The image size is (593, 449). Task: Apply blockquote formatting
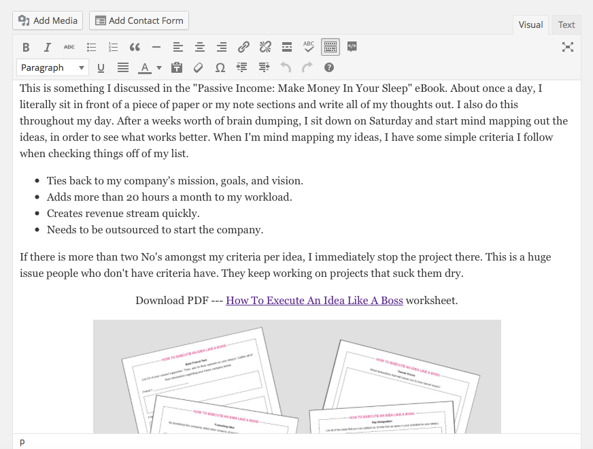[x=135, y=48]
